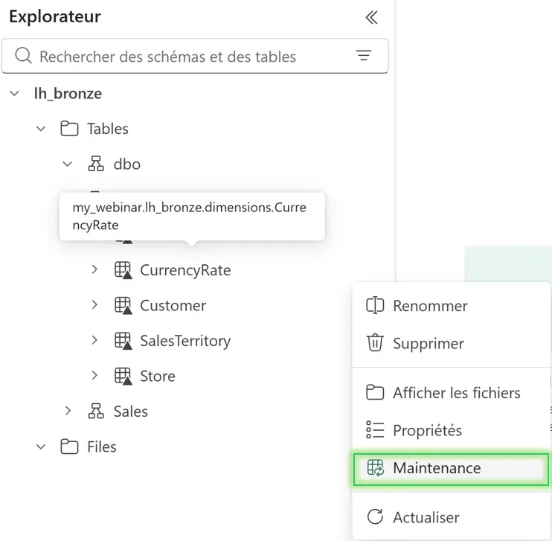Click the Customer table icon

123,306
